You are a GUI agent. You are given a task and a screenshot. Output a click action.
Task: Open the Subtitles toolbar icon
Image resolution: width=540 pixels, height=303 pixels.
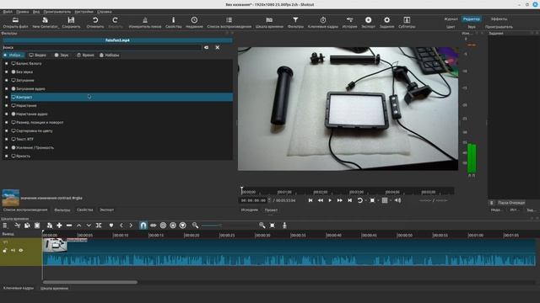coord(407,20)
